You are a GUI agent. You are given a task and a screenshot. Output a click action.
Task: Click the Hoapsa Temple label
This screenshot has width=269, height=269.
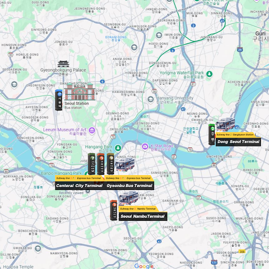[18, 266]
